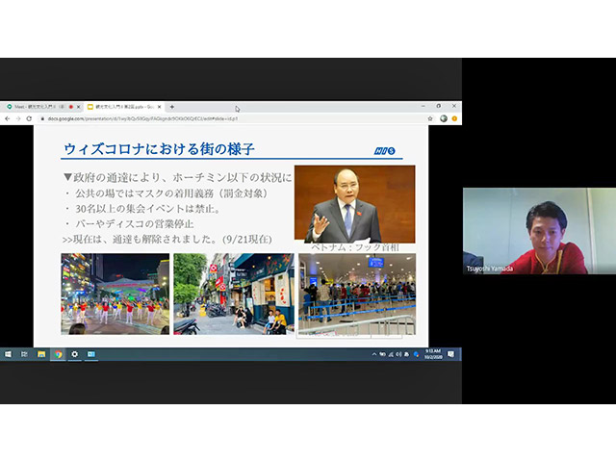This screenshot has height=462, width=616.
Task: Select the pptx presentation browser tab
Action: 120,106
